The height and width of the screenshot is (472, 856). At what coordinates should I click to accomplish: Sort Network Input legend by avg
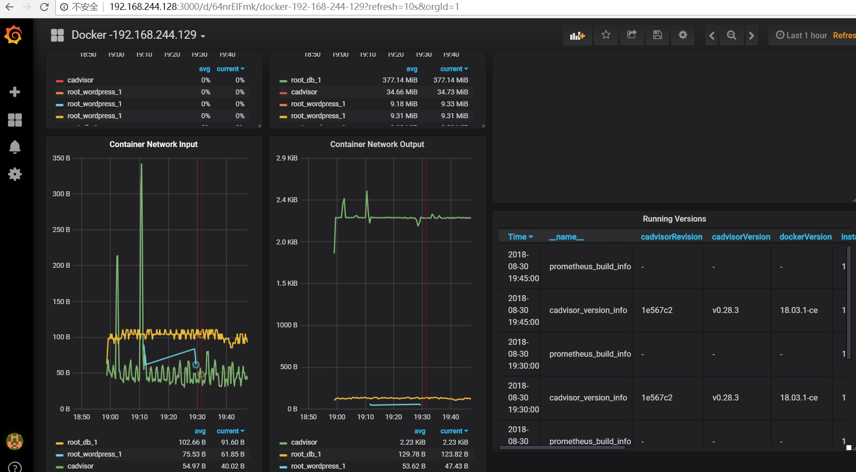coord(200,431)
